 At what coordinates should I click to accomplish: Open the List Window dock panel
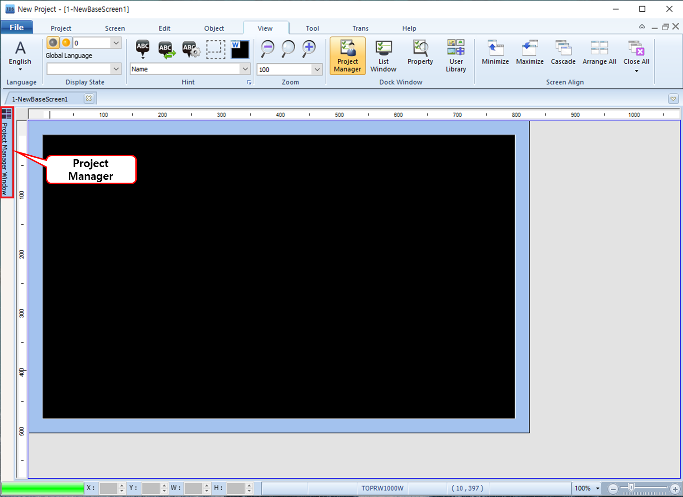(383, 56)
